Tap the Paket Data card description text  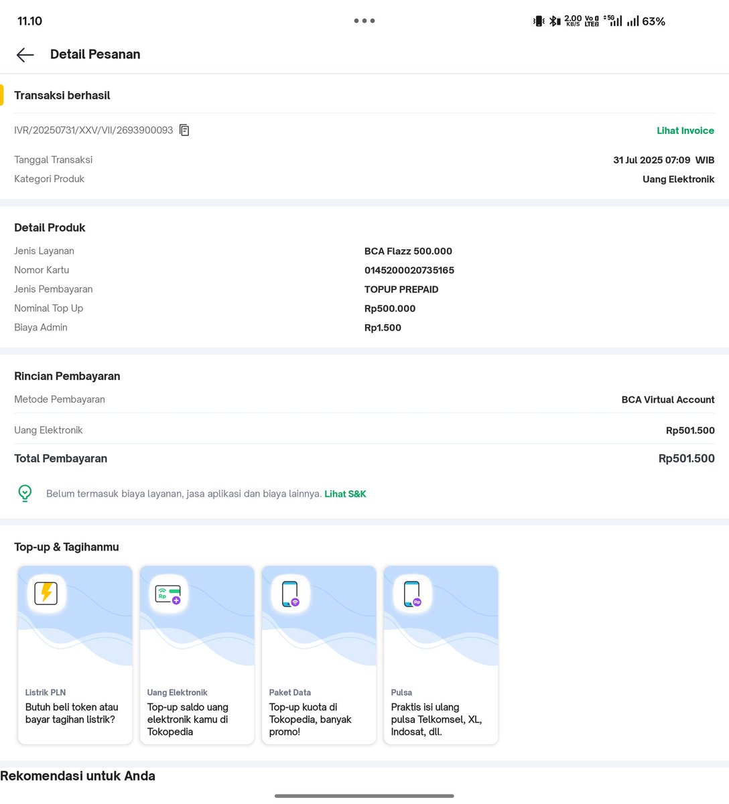(310, 720)
